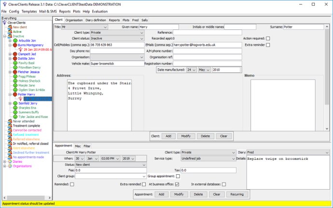
Task: Click the trident icon next to 29 Jan appointment
Action: (20, 50)
